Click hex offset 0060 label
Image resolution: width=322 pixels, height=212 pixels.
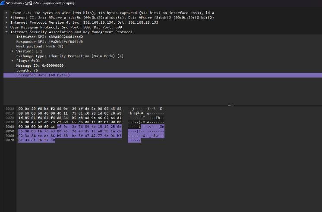tap(10, 136)
